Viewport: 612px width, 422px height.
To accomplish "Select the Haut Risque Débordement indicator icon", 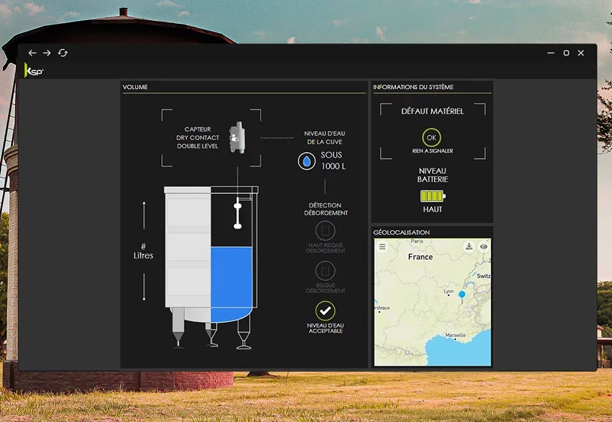I will pos(325,231).
